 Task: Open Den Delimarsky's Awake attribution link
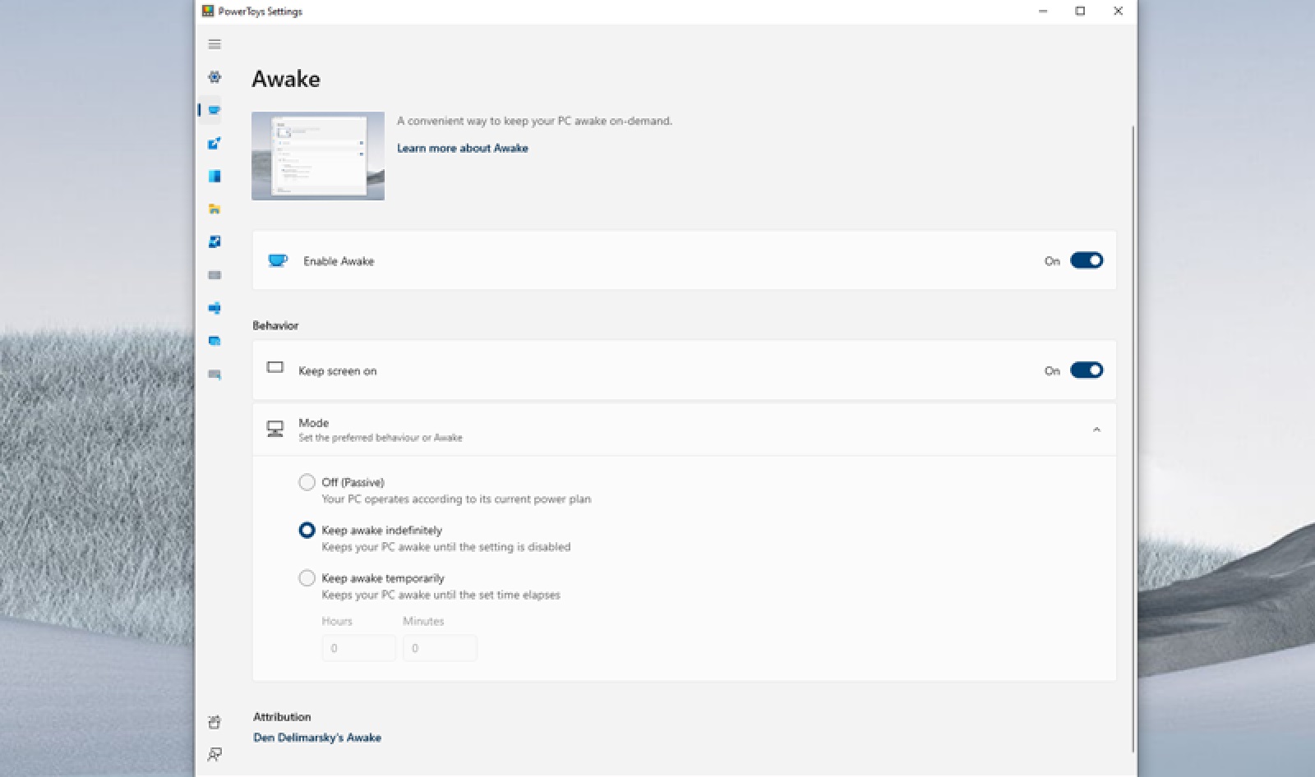click(317, 738)
